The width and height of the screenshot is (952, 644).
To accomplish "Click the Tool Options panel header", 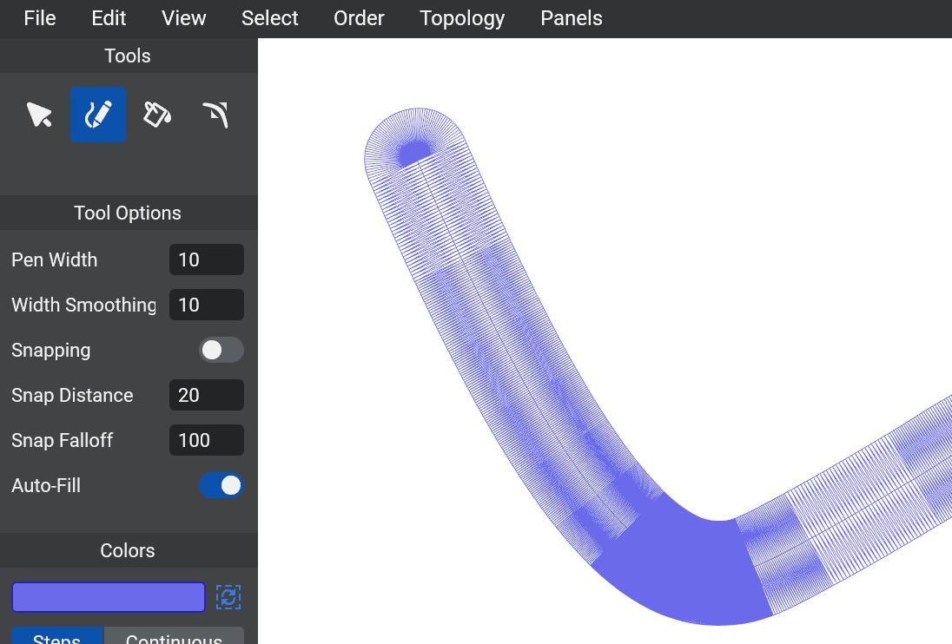I will click(x=129, y=213).
